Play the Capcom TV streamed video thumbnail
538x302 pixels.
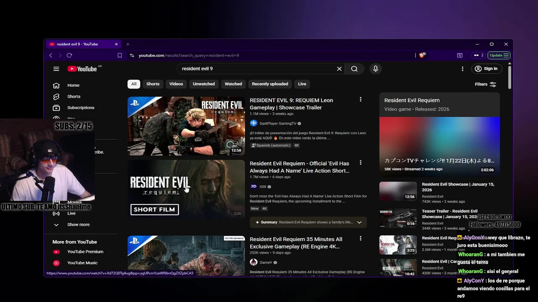(439, 146)
